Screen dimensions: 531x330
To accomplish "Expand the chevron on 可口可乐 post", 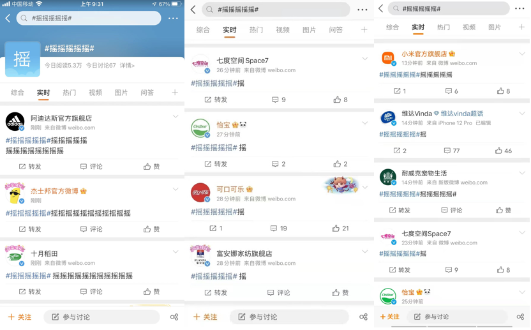I will (x=364, y=187).
